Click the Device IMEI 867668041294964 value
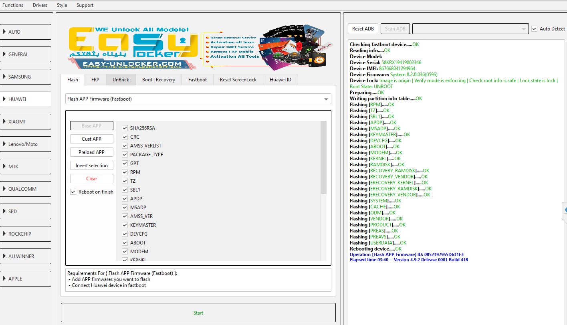The height and width of the screenshot is (325, 567). [397, 69]
